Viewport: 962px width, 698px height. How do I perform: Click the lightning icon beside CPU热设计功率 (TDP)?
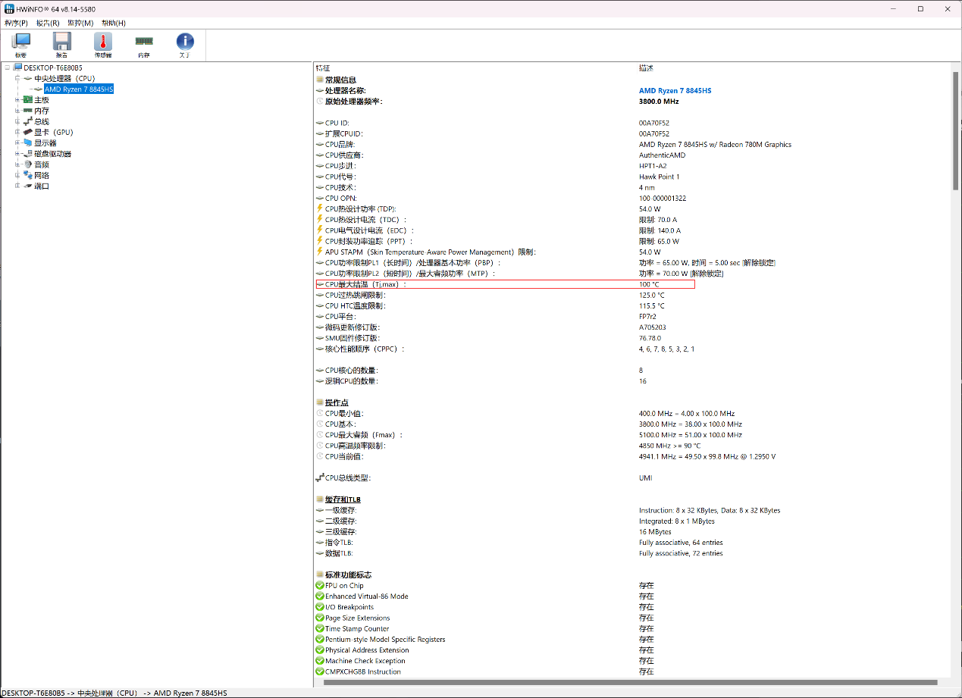[x=319, y=209]
